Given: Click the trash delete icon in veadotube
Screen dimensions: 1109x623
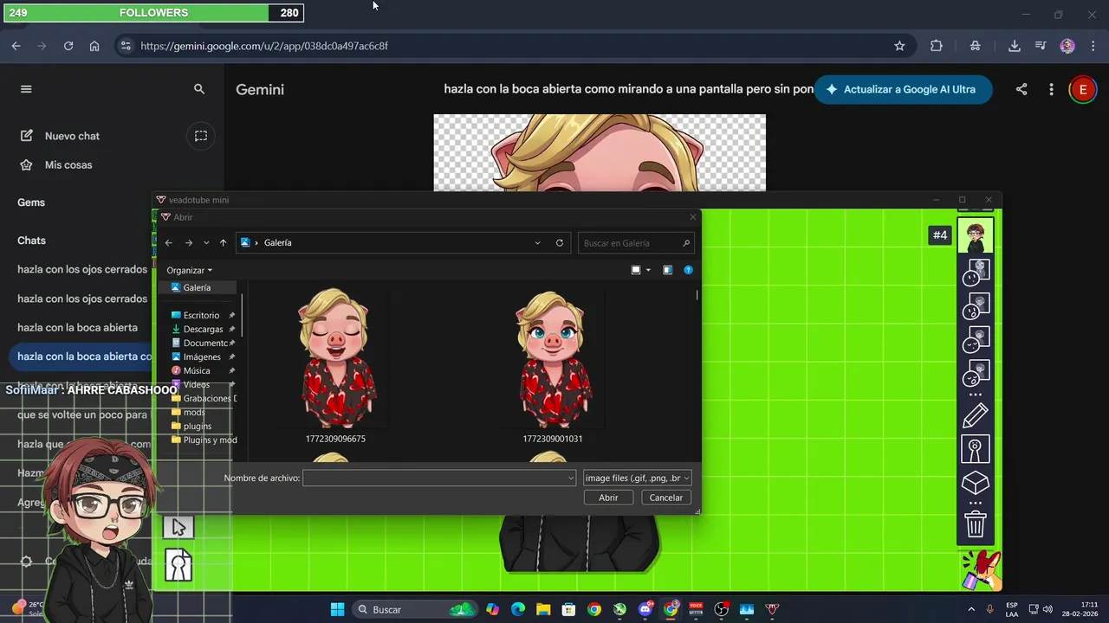Looking at the screenshot, I should pyautogui.click(x=976, y=523).
